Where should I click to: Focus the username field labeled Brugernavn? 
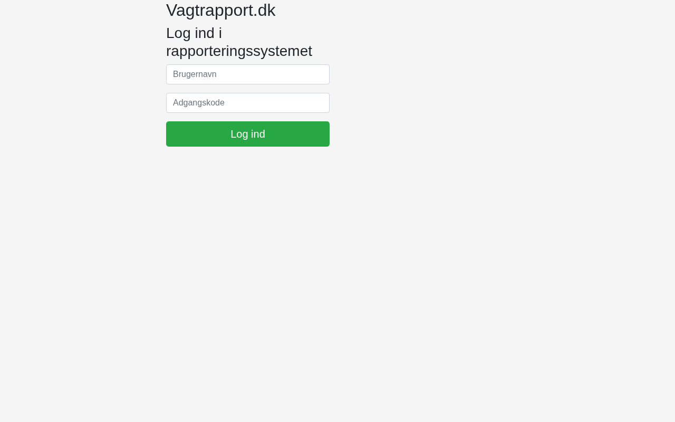click(248, 74)
